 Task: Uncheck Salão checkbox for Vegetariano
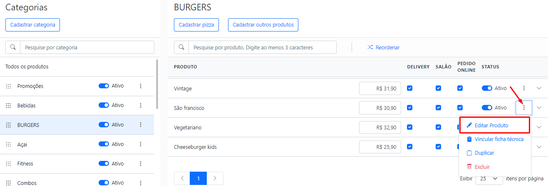(x=438, y=127)
